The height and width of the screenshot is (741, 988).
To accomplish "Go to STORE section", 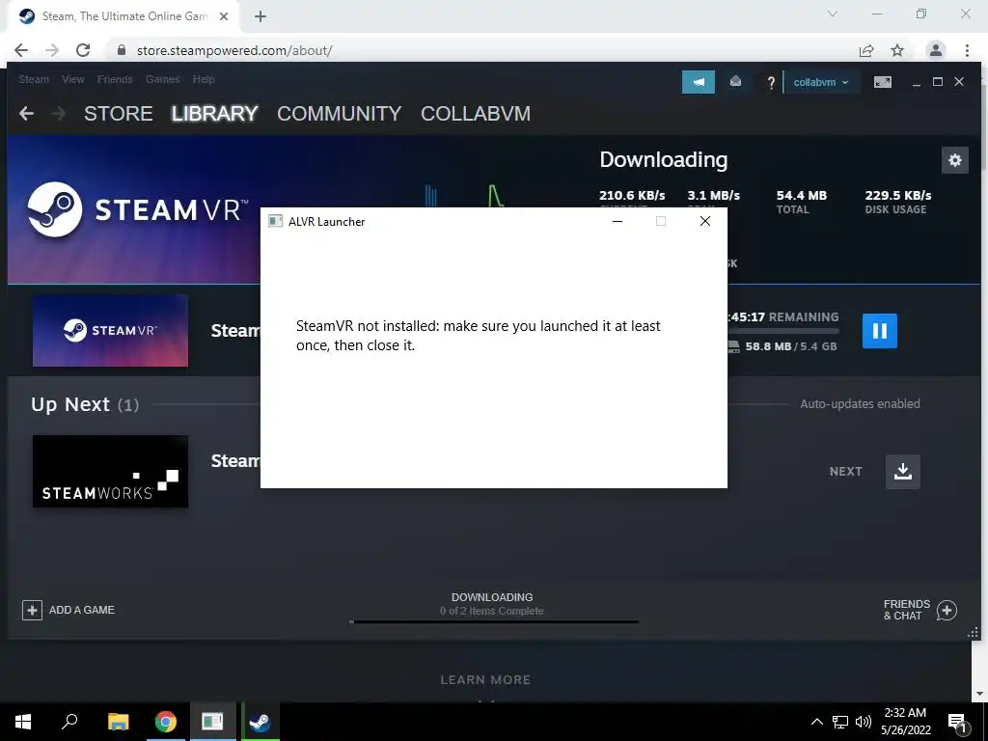I will [119, 114].
